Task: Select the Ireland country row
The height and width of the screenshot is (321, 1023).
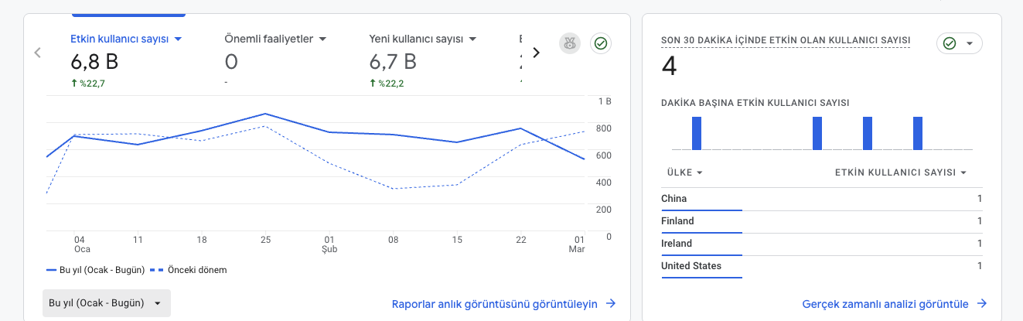Action: point(822,244)
